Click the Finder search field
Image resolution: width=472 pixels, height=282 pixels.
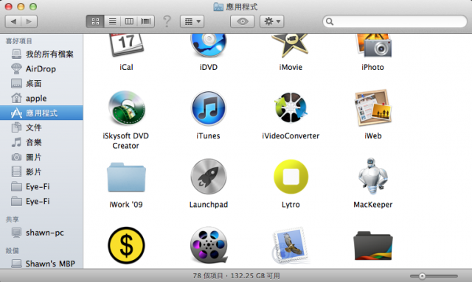[395, 21]
